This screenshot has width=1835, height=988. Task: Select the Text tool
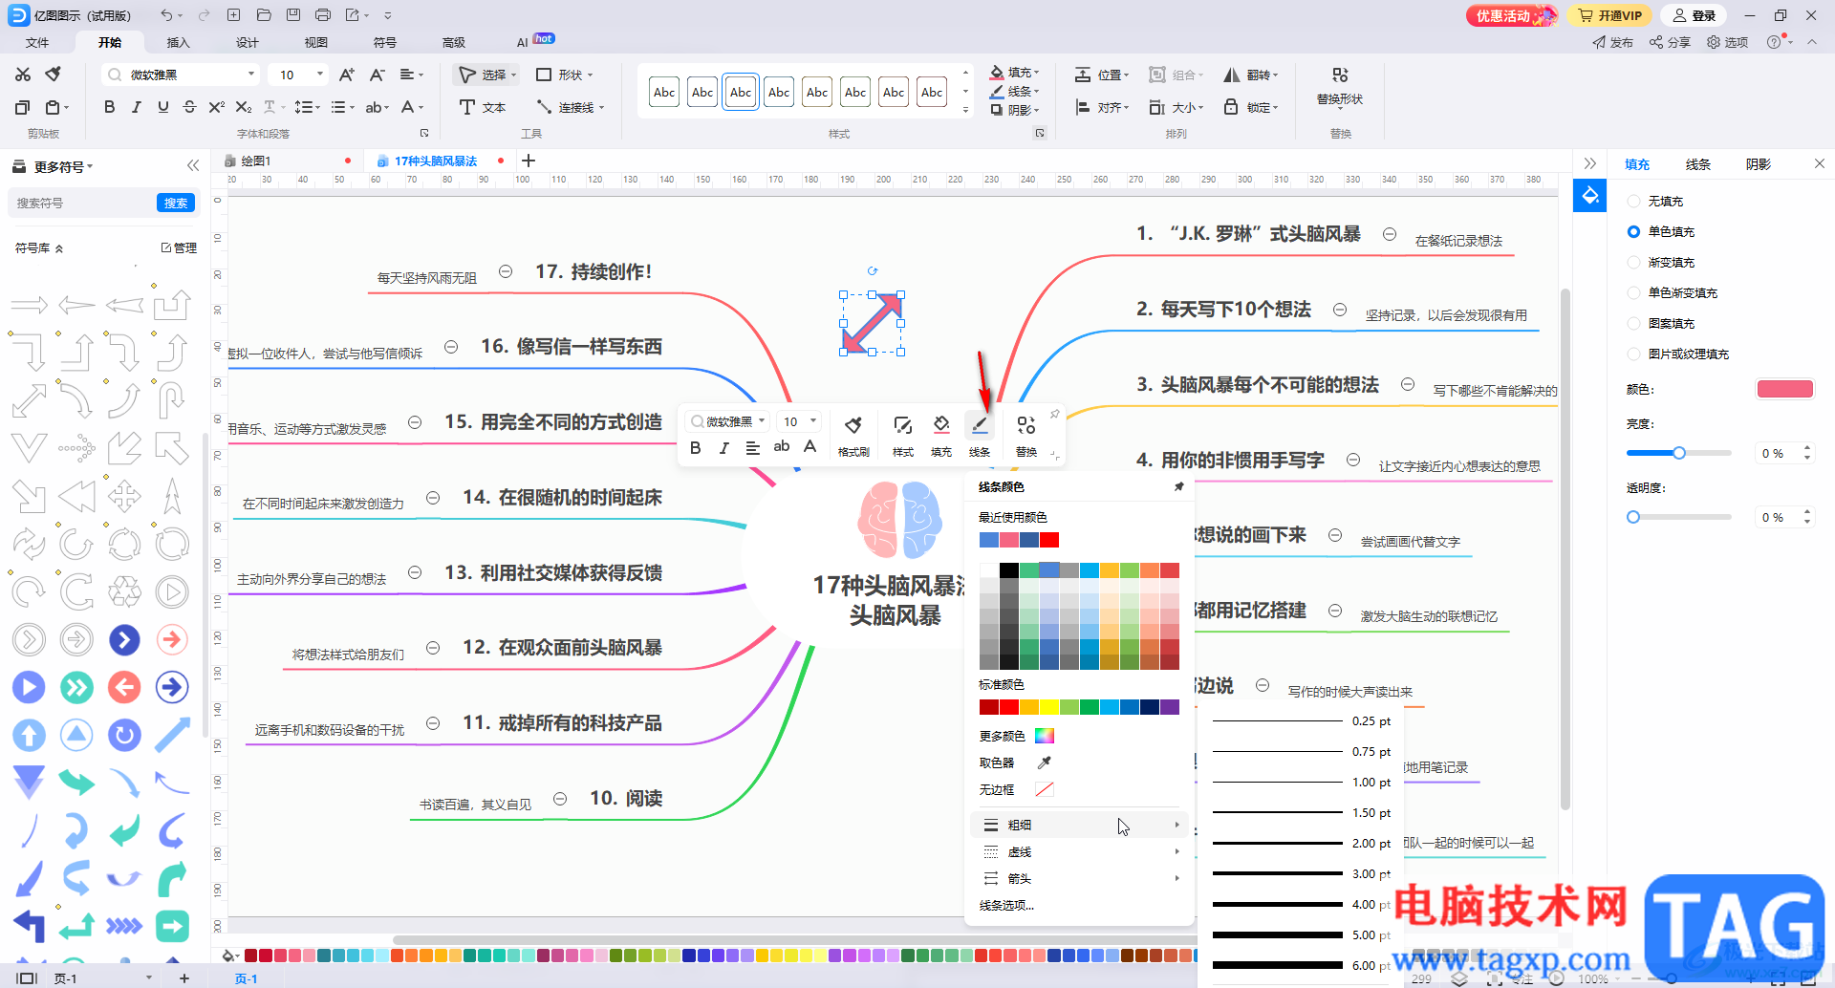pos(483,107)
